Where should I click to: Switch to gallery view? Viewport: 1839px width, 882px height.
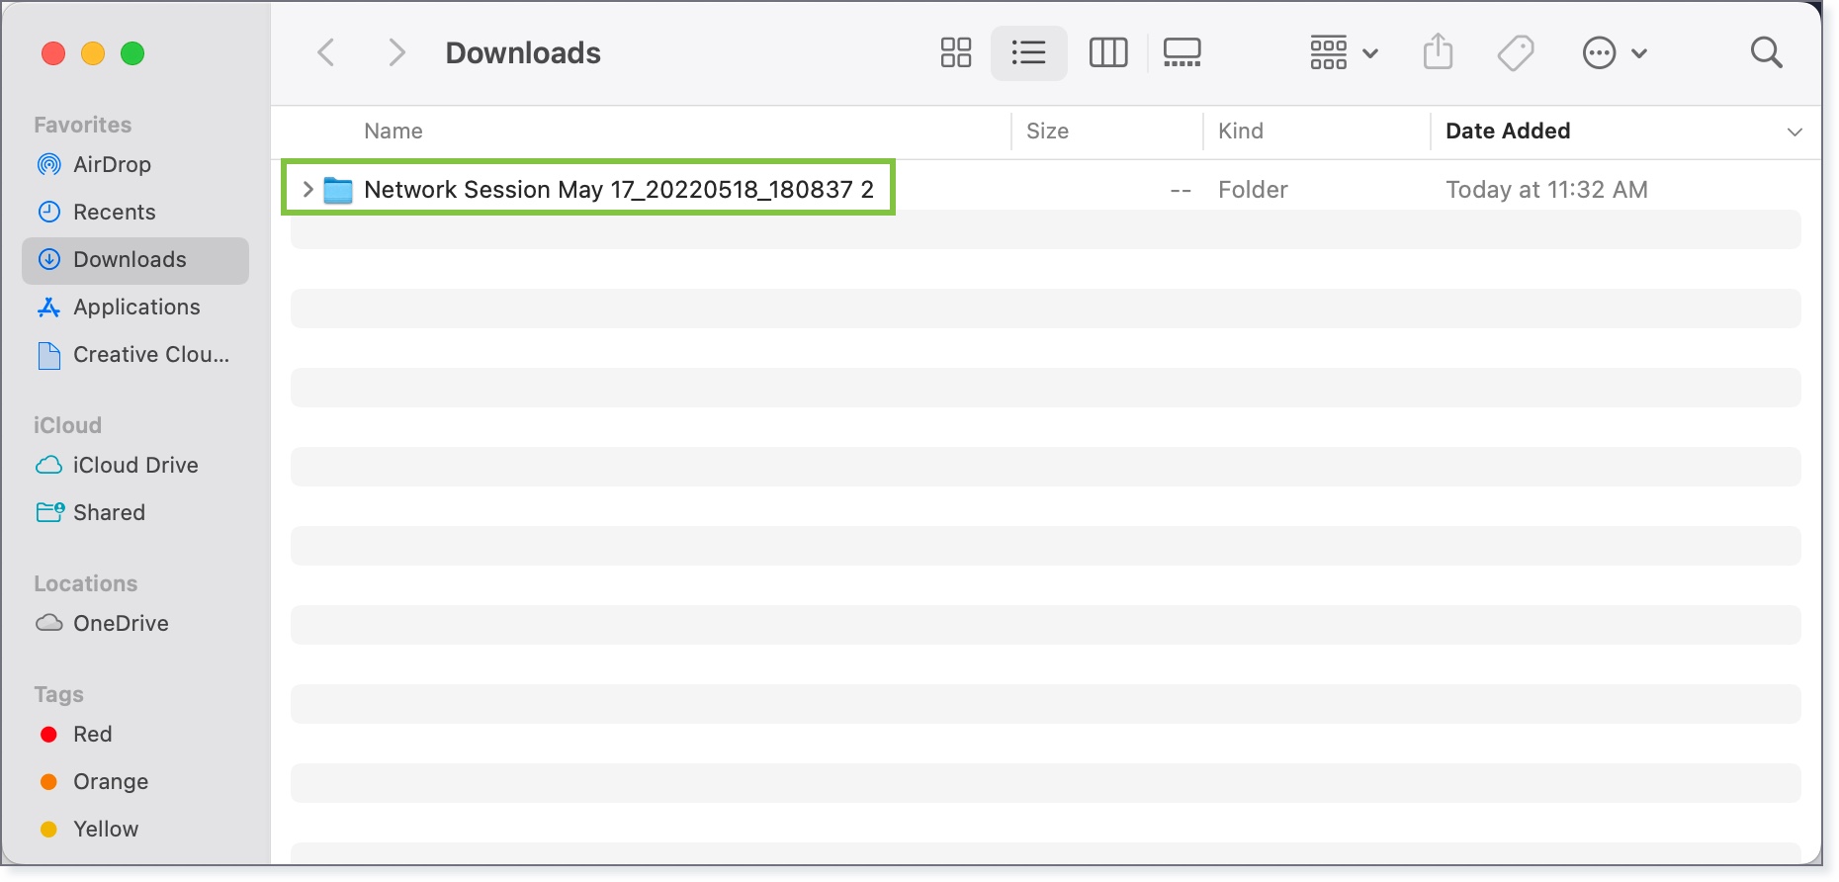1182,52
